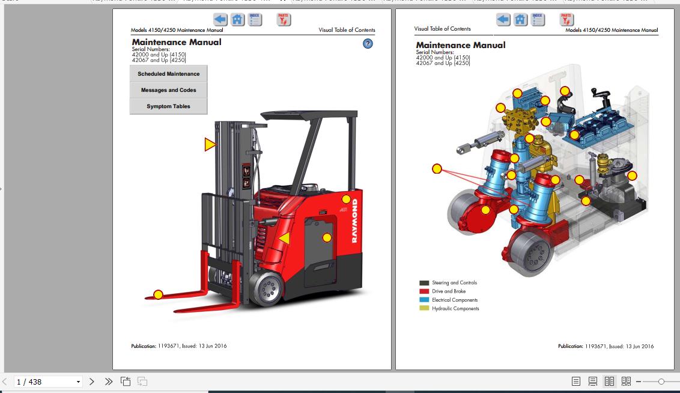Click the greyed next view icon in bottom bar
Viewport: 680px width, 393px height.
click(142, 382)
